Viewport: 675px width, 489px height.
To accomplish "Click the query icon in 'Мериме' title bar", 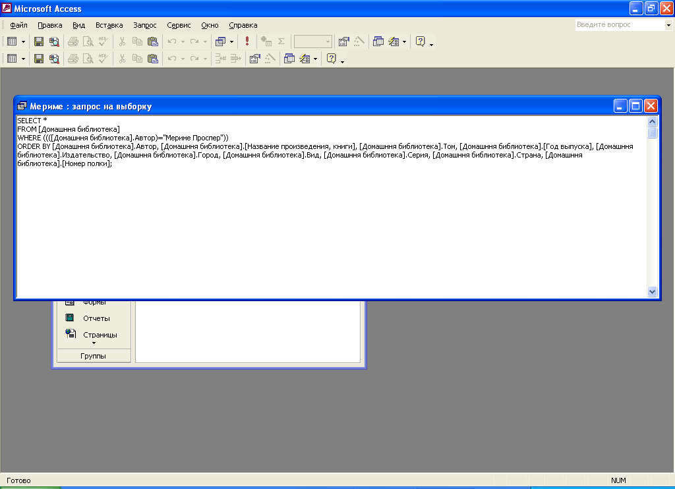I will (22, 106).
